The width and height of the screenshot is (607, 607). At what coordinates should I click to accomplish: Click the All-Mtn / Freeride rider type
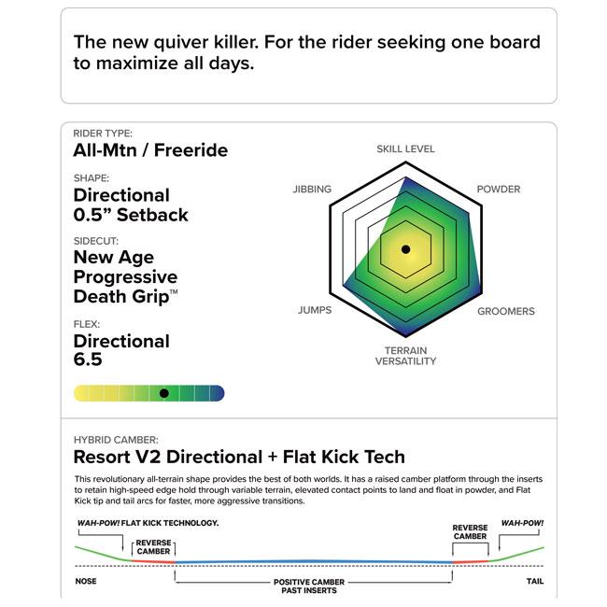point(150,150)
